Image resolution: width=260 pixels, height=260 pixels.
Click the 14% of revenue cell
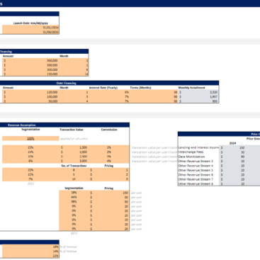(30, 251)
